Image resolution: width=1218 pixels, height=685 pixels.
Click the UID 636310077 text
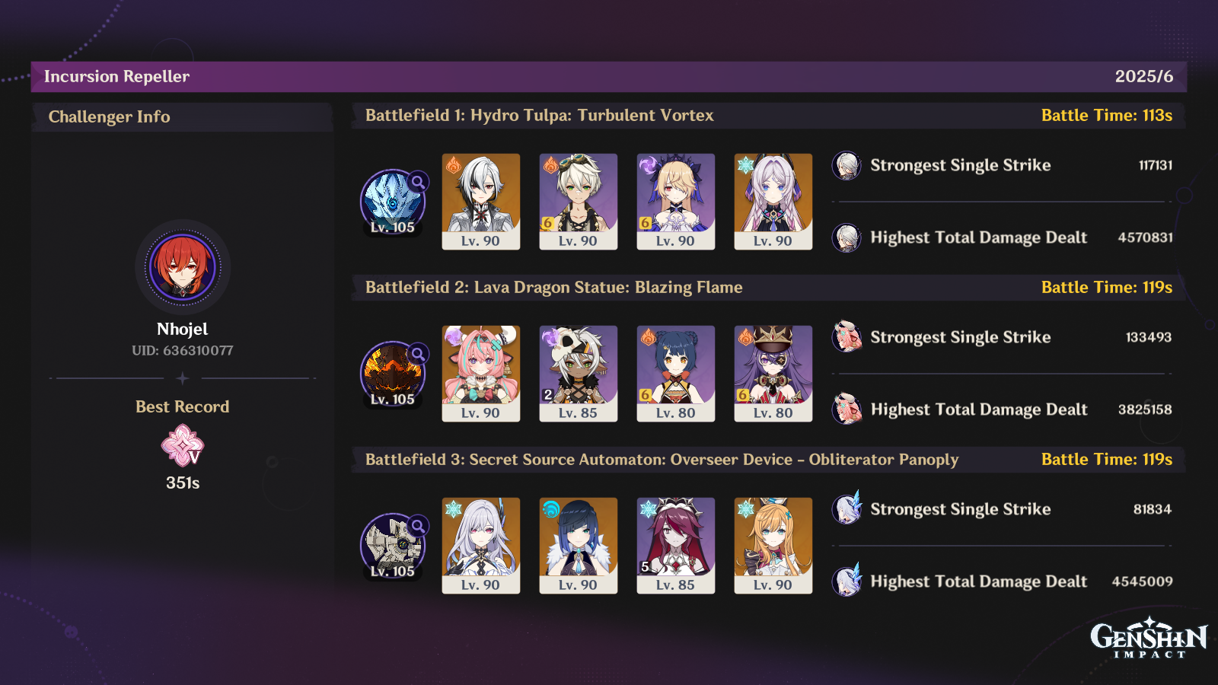(183, 351)
